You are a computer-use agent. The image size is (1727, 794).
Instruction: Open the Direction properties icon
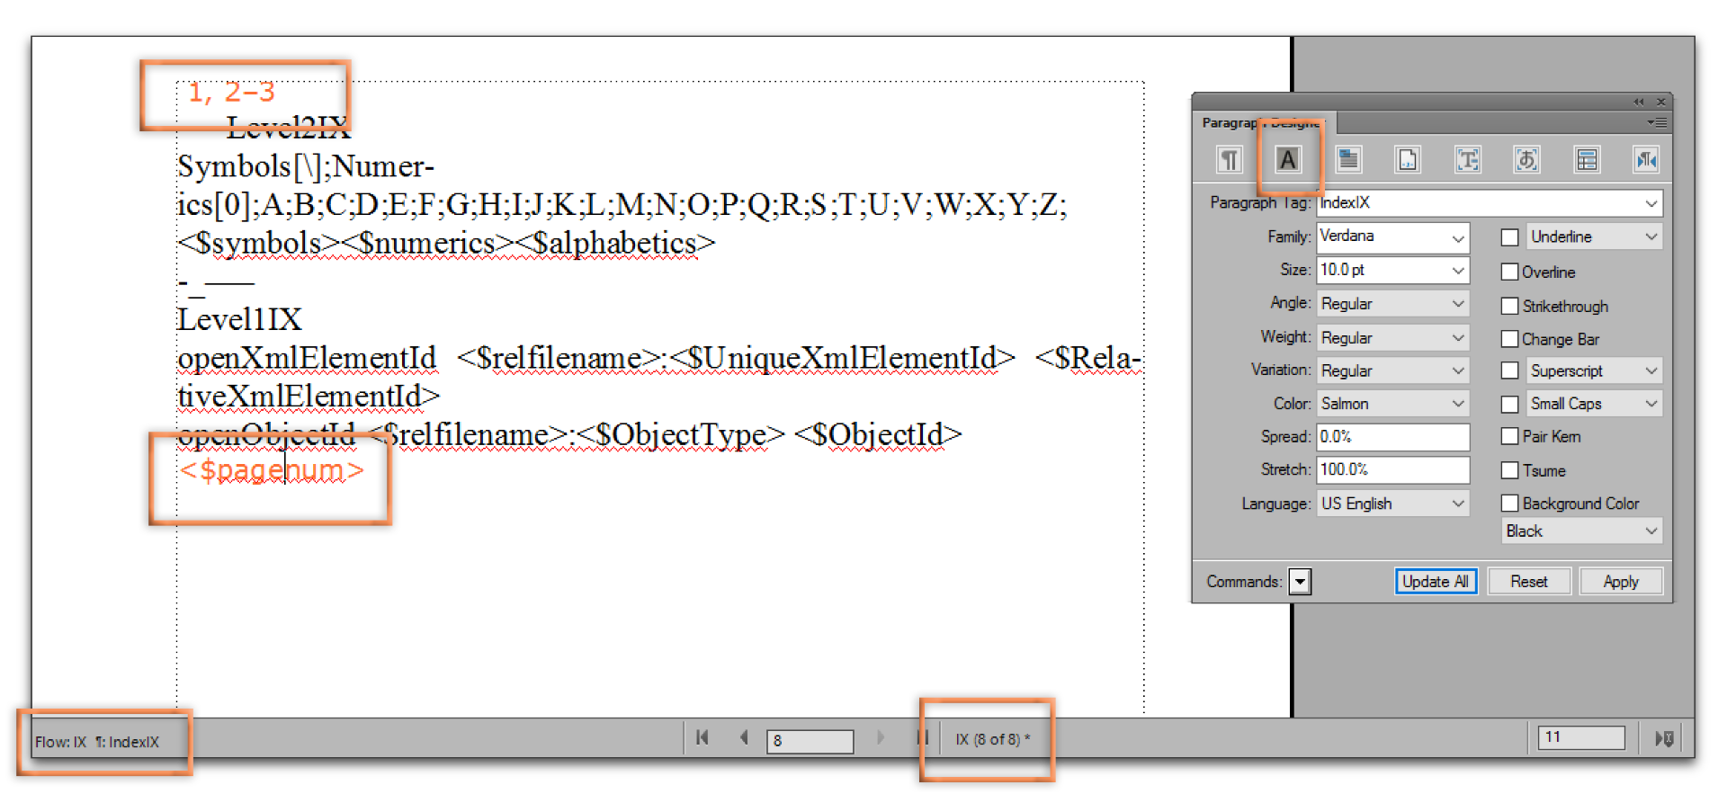coord(1646,160)
